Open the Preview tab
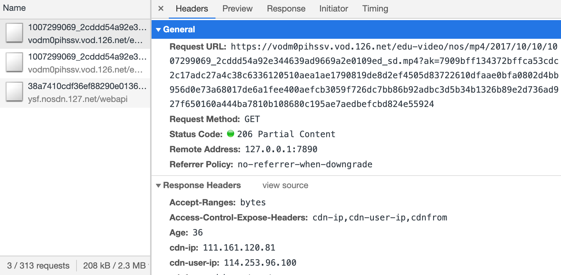Screen dimensions: 561x275 pos(237,9)
